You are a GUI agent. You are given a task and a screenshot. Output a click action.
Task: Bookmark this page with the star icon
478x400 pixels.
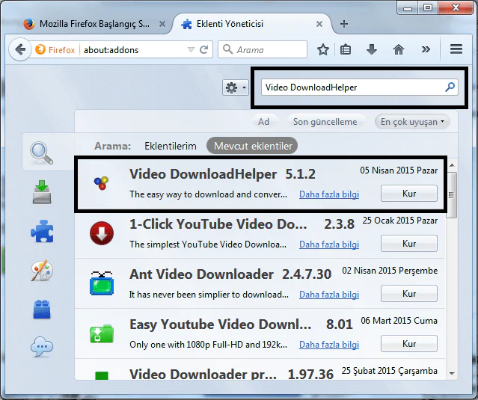[323, 49]
